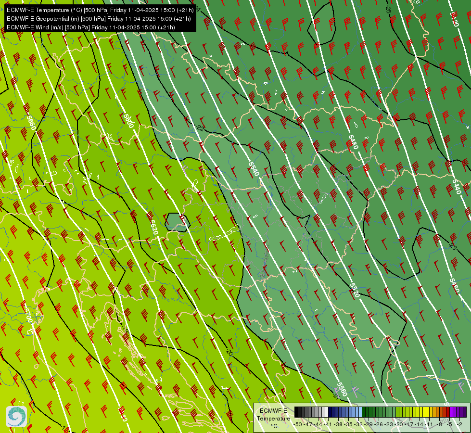The image size is (471, 433).
Task: Click the -44 value in the legend
Action: pos(318,424)
